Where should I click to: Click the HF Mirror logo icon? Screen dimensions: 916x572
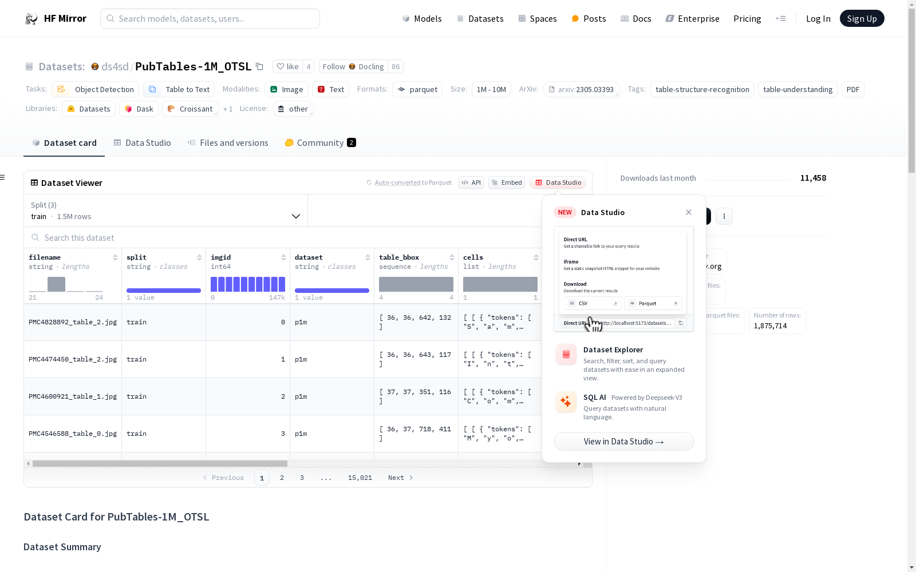tap(31, 19)
